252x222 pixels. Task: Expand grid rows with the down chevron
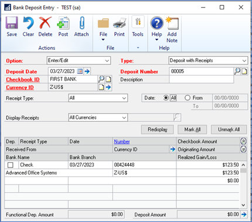point(243,149)
